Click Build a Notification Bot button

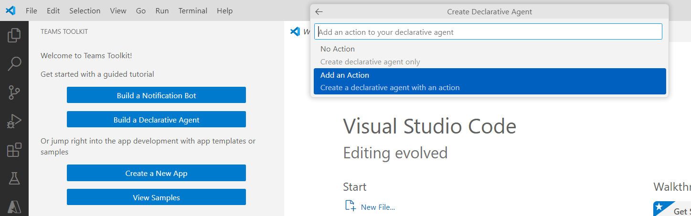point(156,95)
